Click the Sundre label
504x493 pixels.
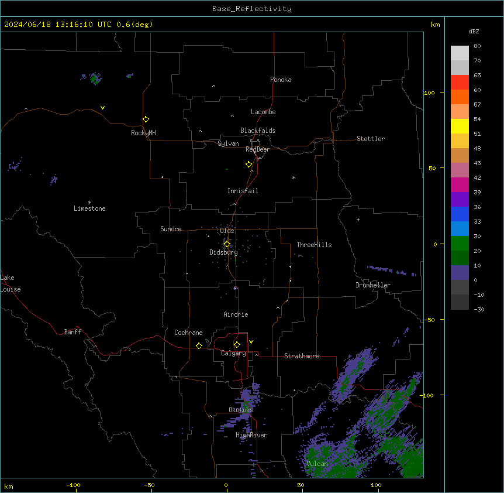click(x=171, y=229)
